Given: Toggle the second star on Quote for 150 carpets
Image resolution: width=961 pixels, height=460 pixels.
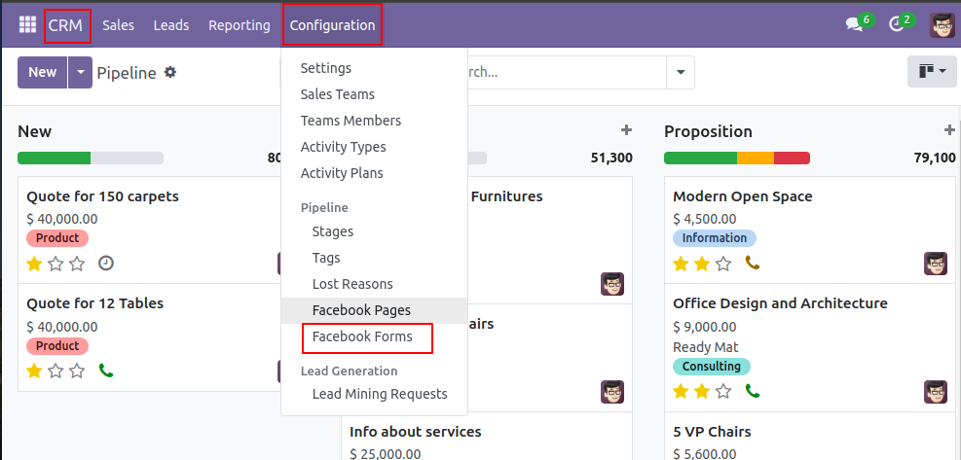Looking at the screenshot, I should 55,264.
